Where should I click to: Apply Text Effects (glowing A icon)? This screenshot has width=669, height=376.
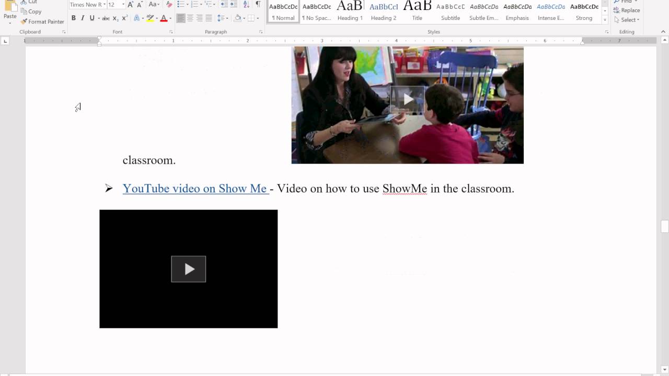[x=137, y=18]
